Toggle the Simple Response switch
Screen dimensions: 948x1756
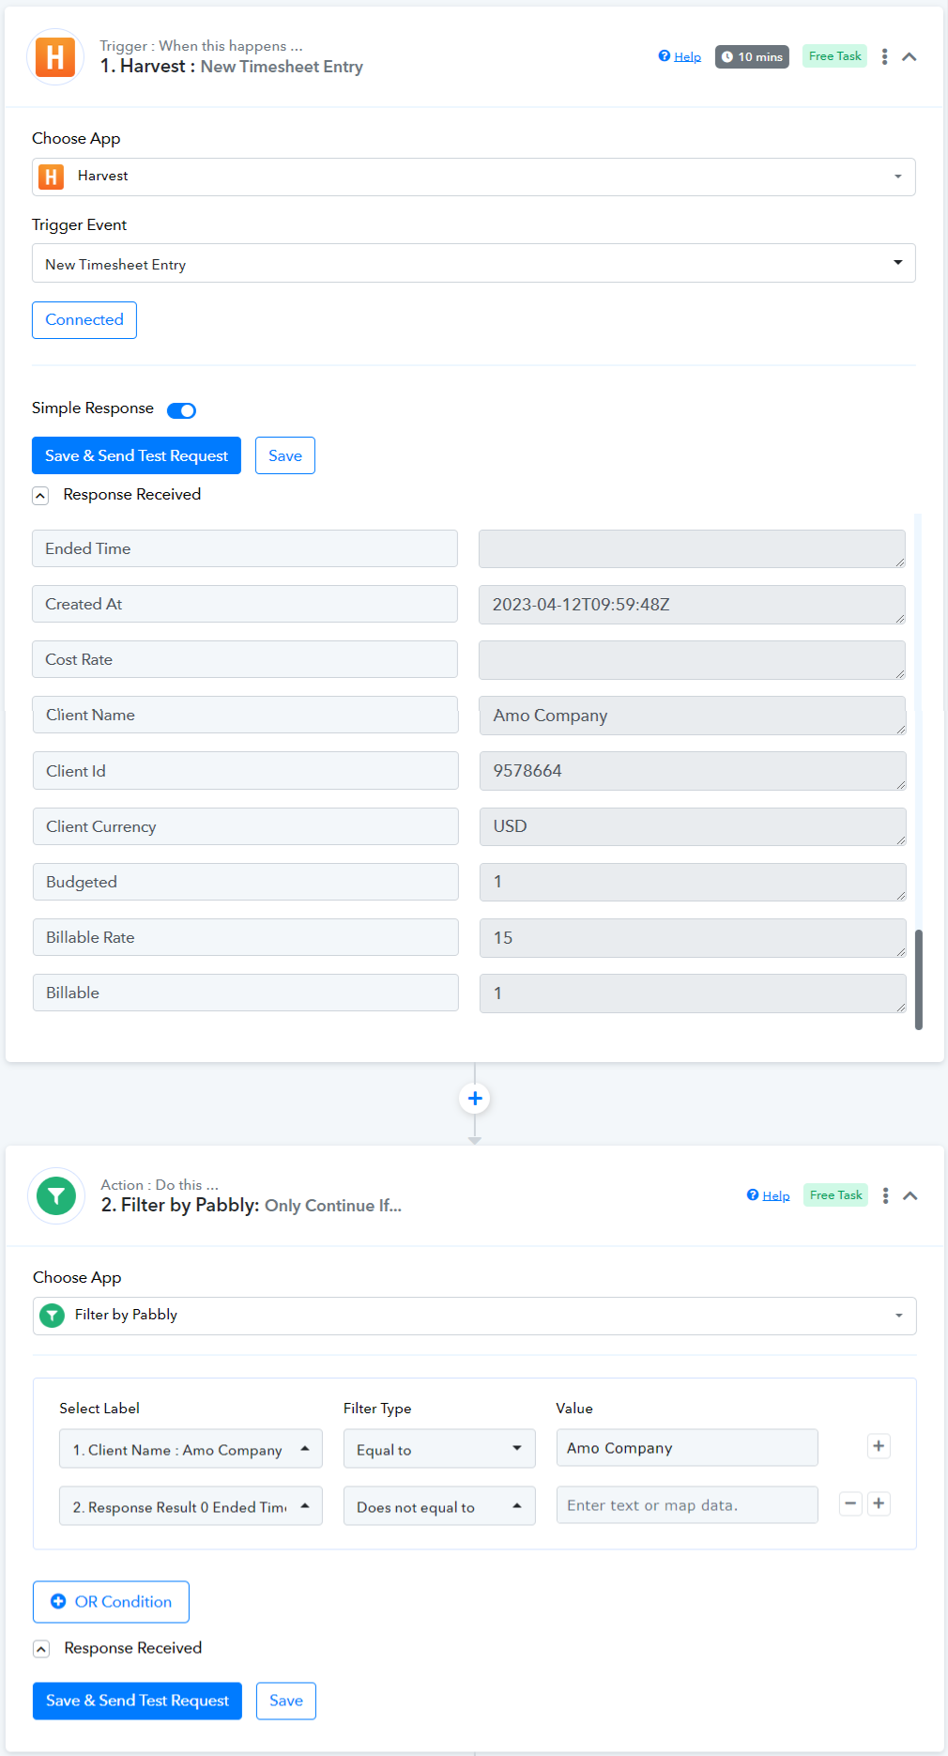click(181, 410)
